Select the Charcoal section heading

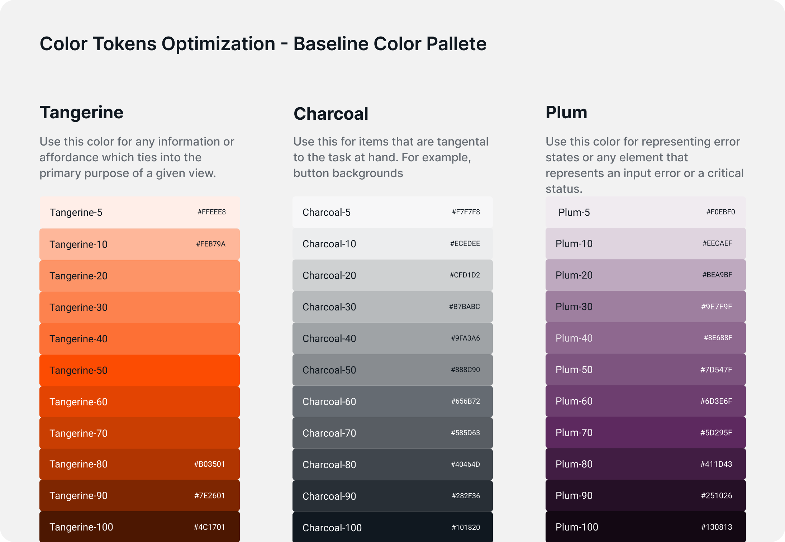coord(331,114)
